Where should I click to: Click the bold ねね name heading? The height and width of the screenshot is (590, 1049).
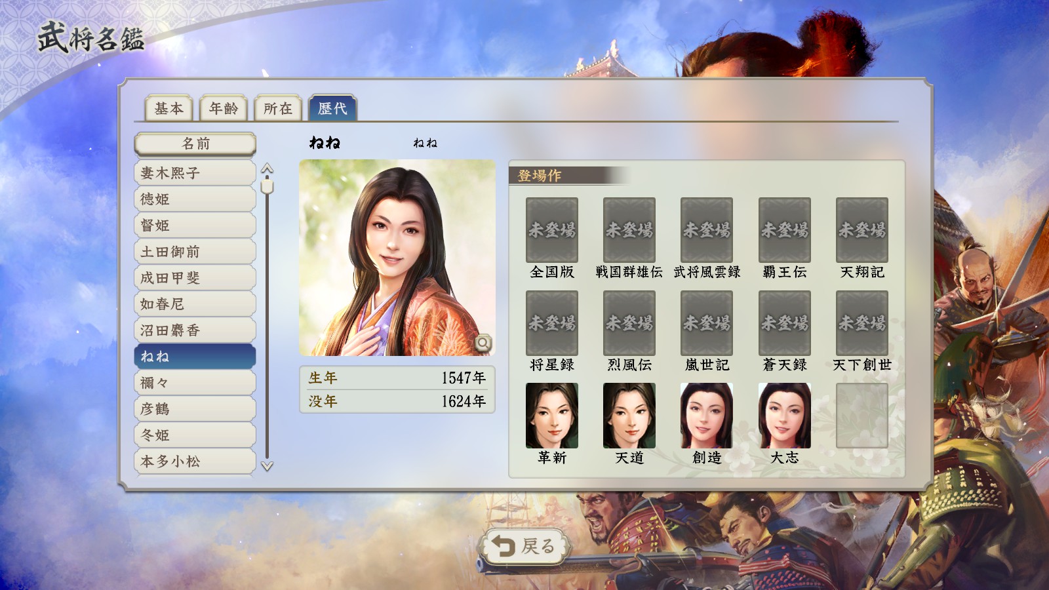325,143
